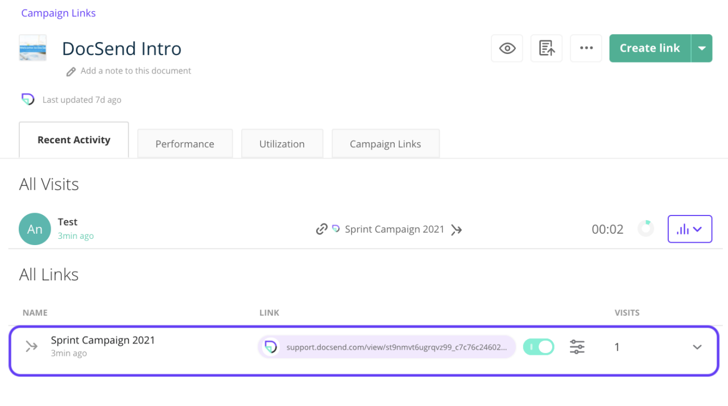728x406 pixels.
Task: Expand the visit analytics chart dropdown
Action: [x=689, y=229]
